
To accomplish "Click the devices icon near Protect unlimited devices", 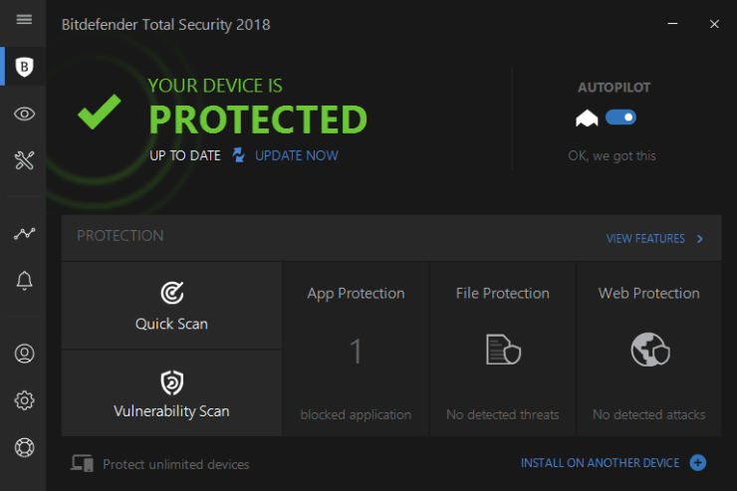I will (x=83, y=463).
